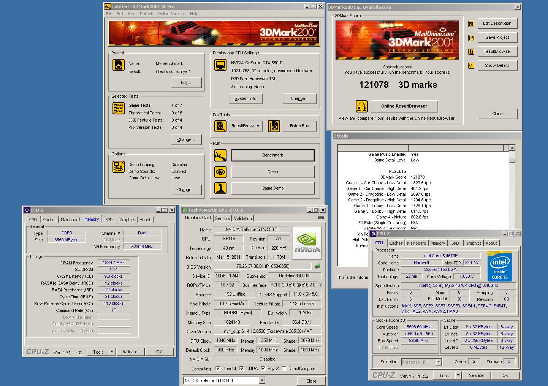Screen dimensions: 548x386
Task: Click the Batch Run button
Action: coord(299,126)
